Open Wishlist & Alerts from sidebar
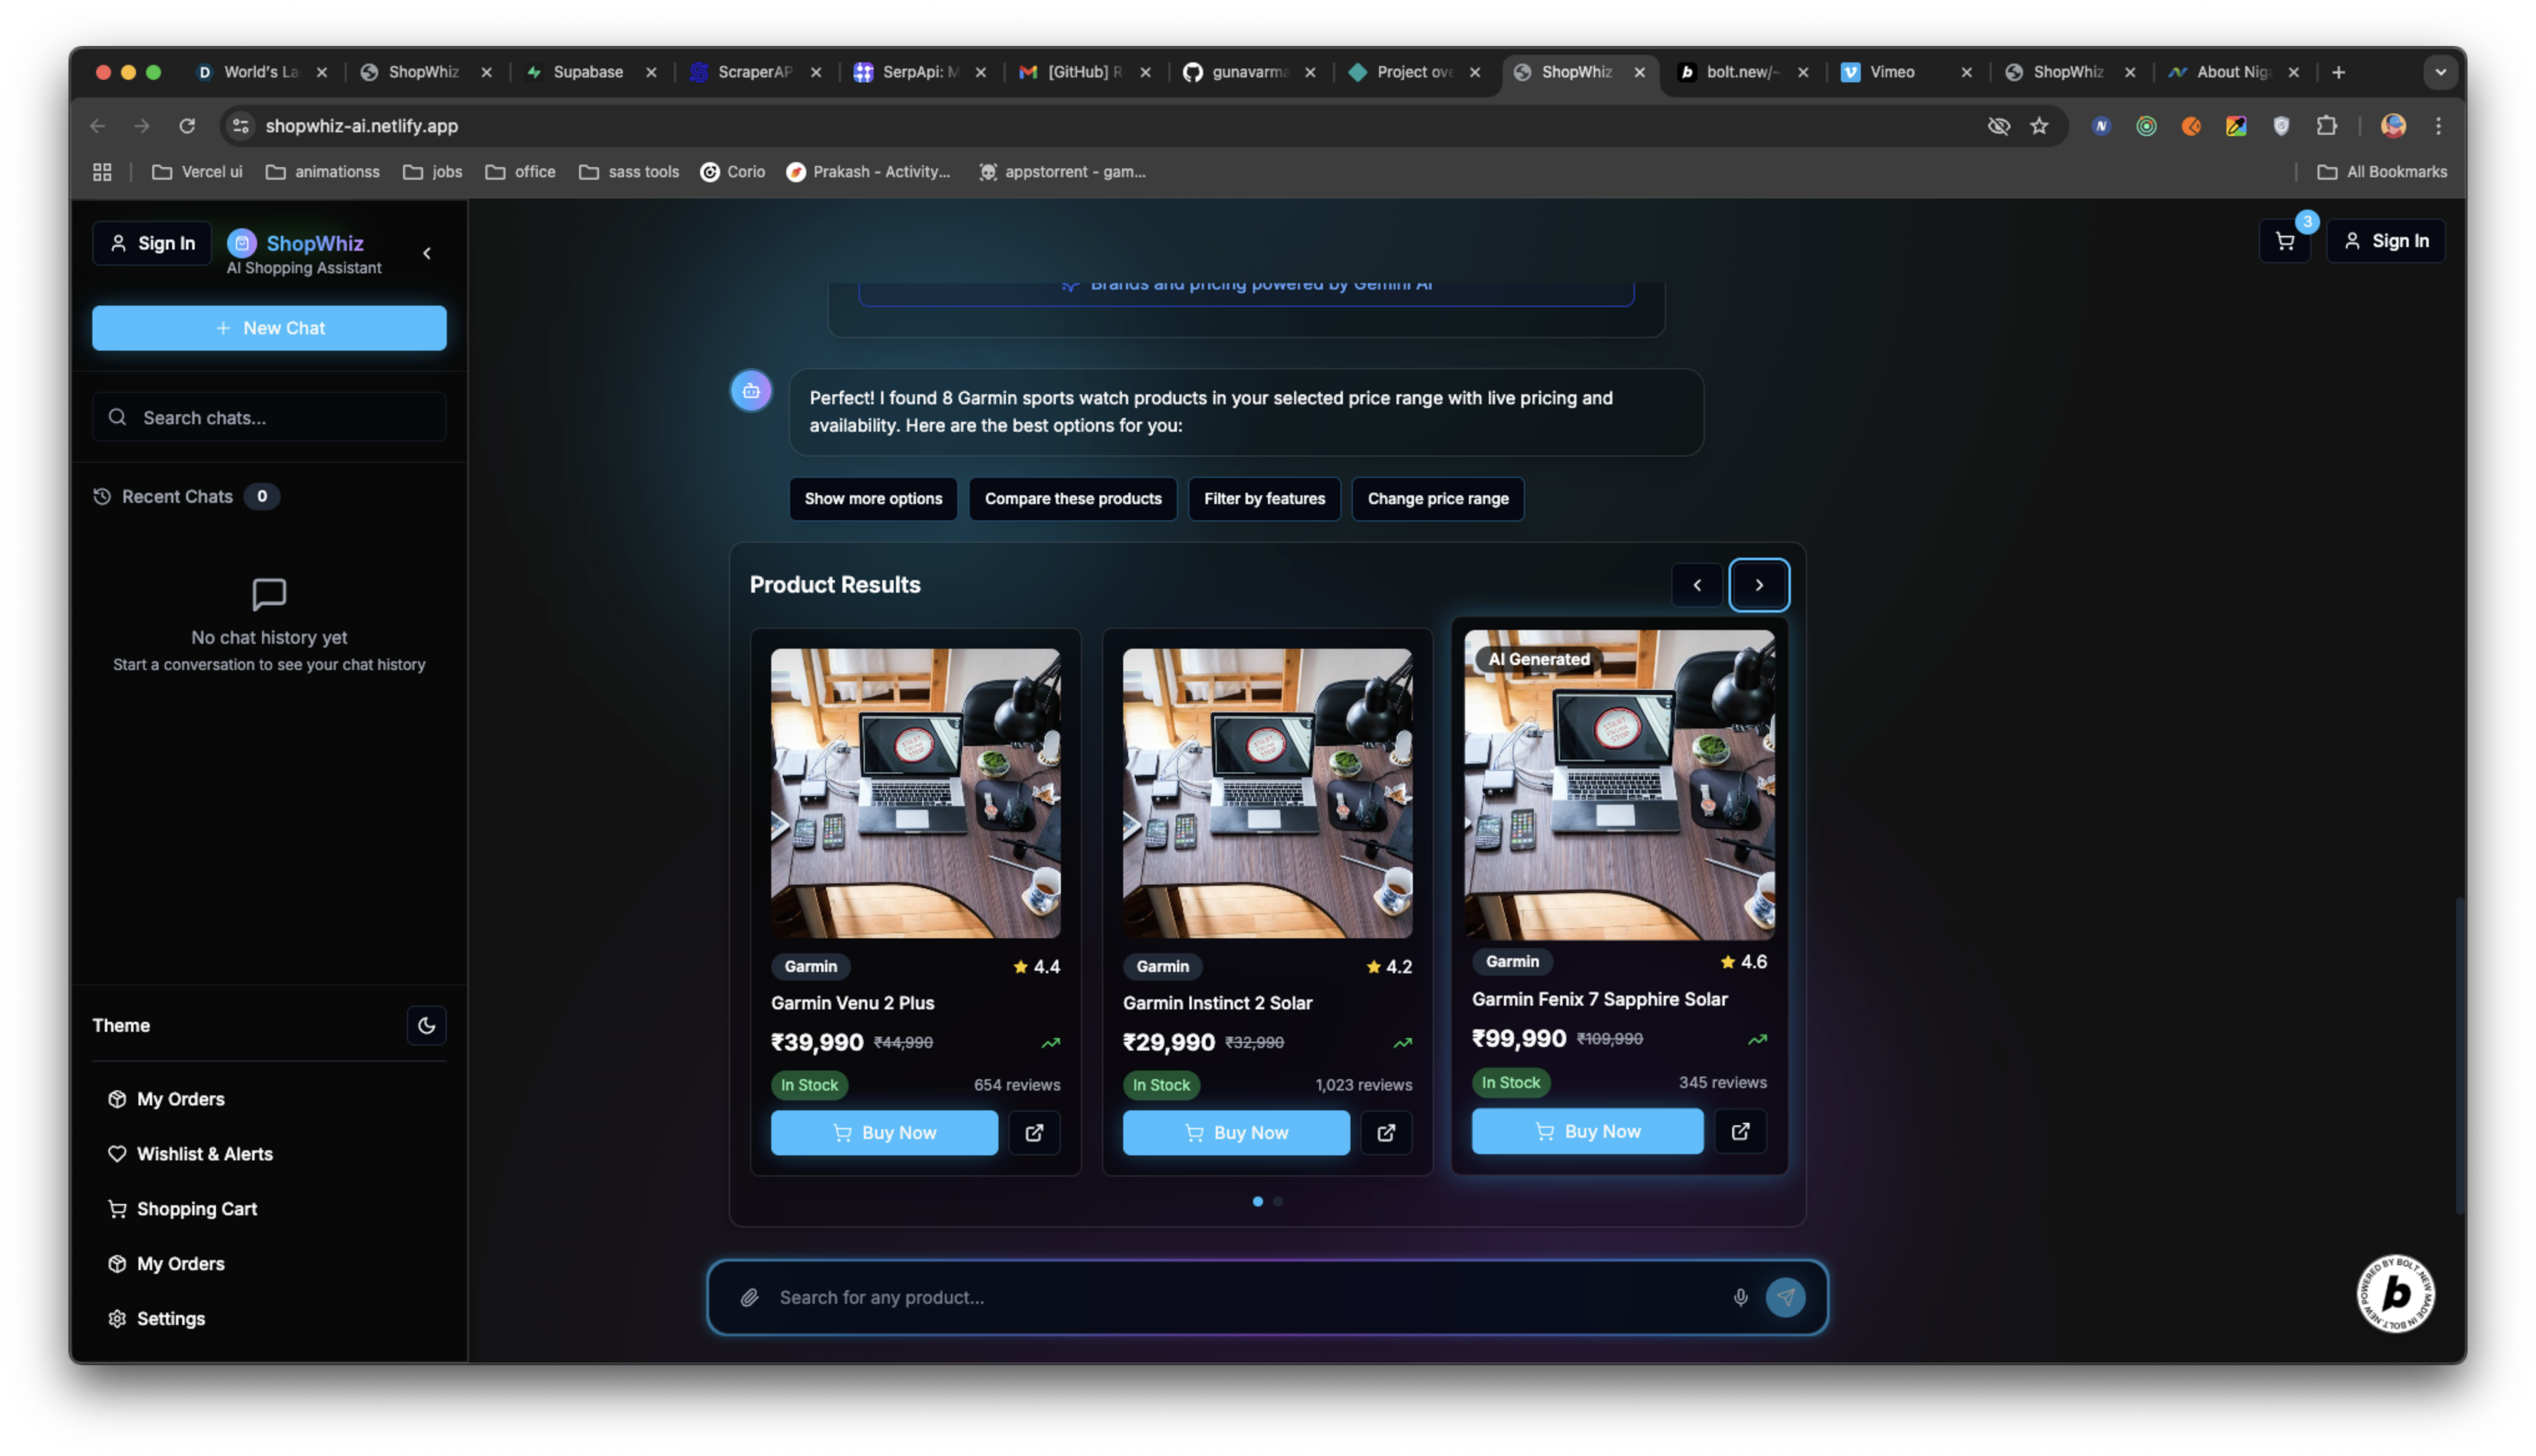The width and height of the screenshot is (2536, 1456). (204, 1153)
